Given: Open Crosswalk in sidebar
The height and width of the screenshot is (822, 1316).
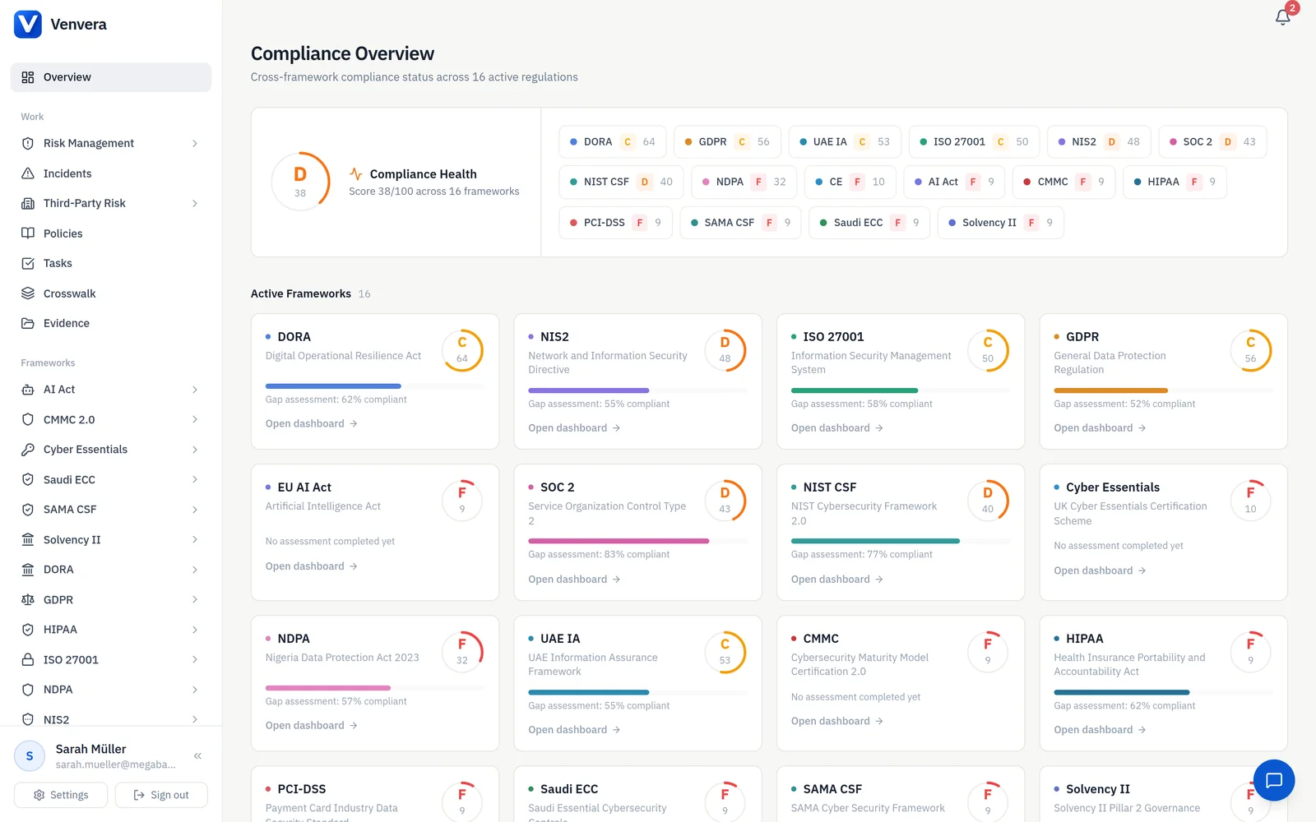Looking at the screenshot, I should pos(111,293).
